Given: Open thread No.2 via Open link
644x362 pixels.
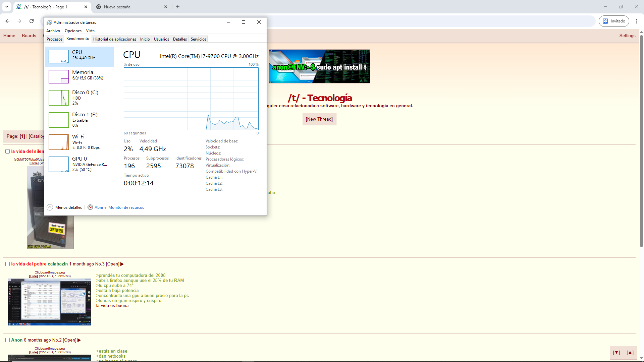Looking at the screenshot, I should tap(69, 340).
